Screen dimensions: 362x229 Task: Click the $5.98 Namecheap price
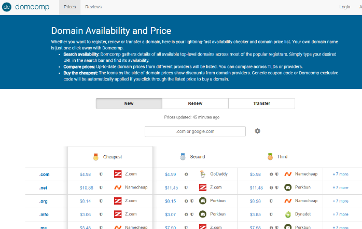(255, 174)
